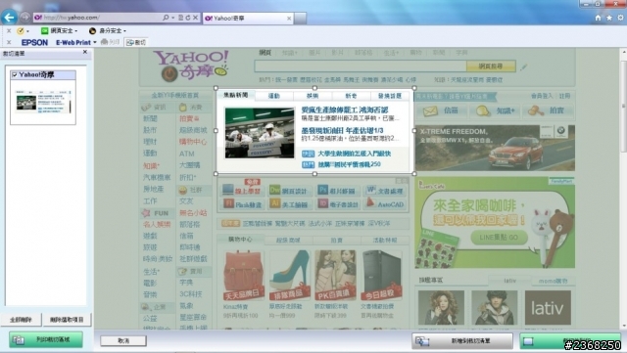Expand the Norton checkmark dropdown arrow
This screenshot has width=627, height=353.
27,31
